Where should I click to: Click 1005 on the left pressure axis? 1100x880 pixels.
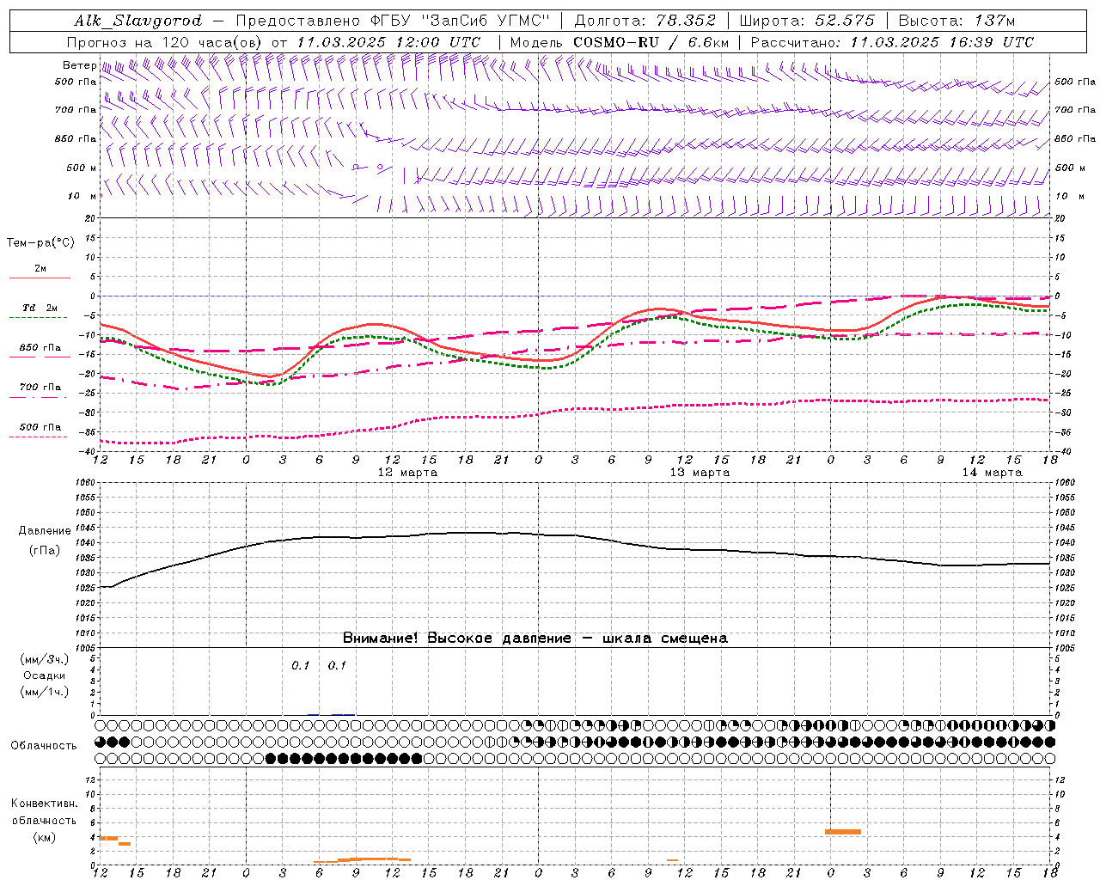(85, 648)
